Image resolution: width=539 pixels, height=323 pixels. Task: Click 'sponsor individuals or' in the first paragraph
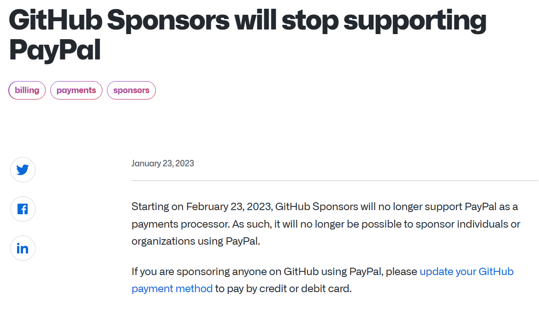pos(468,224)
